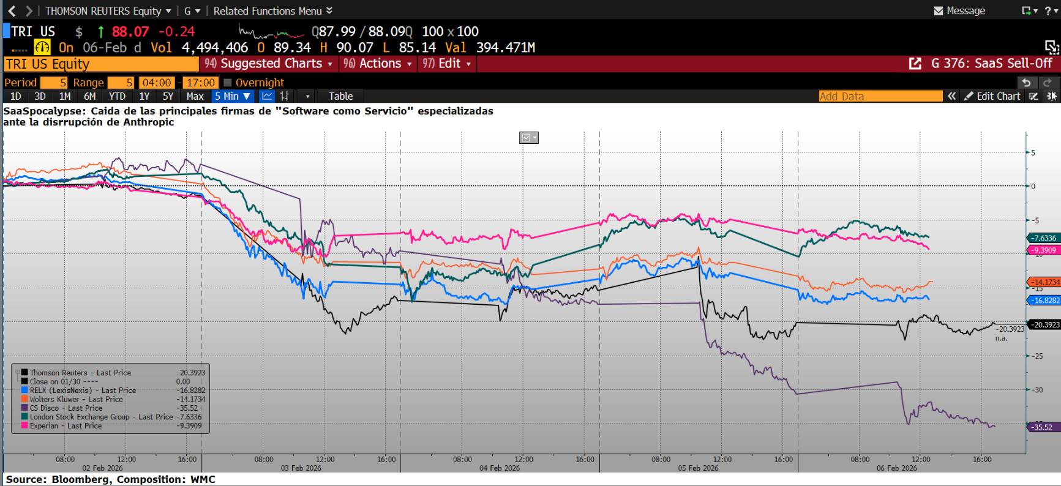Viewport: 1061px width, 486px height.
Task: Open the Message envelope icon
Action: point(938,11)
